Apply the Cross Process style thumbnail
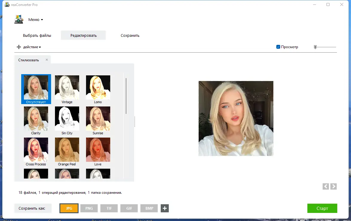Image resolution: width=351 pixels, height=221 pixels. click(x=36, y=152)
